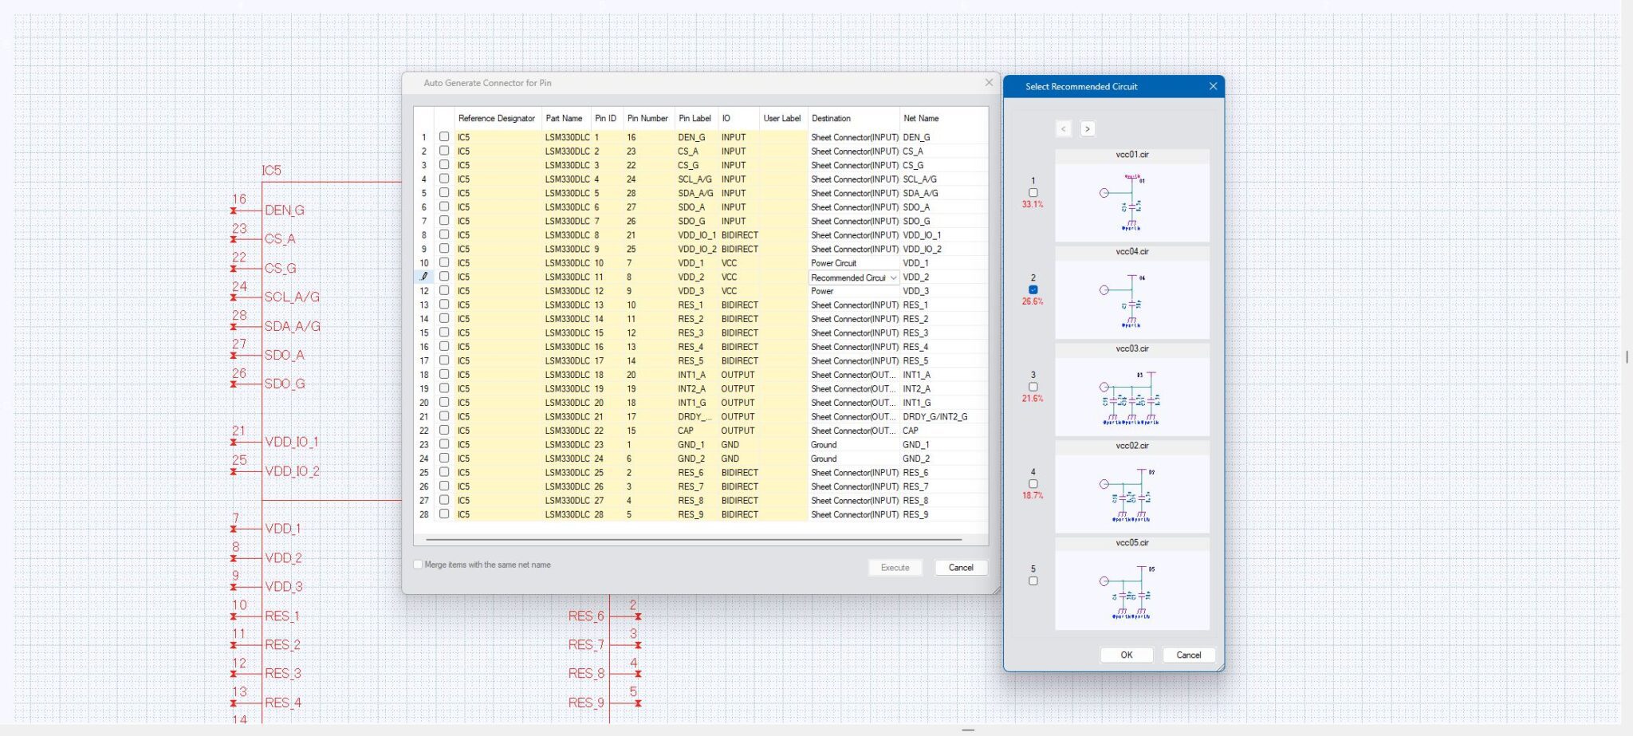Check the checkbox on the GND_1 row

click(x=446, y=444)
